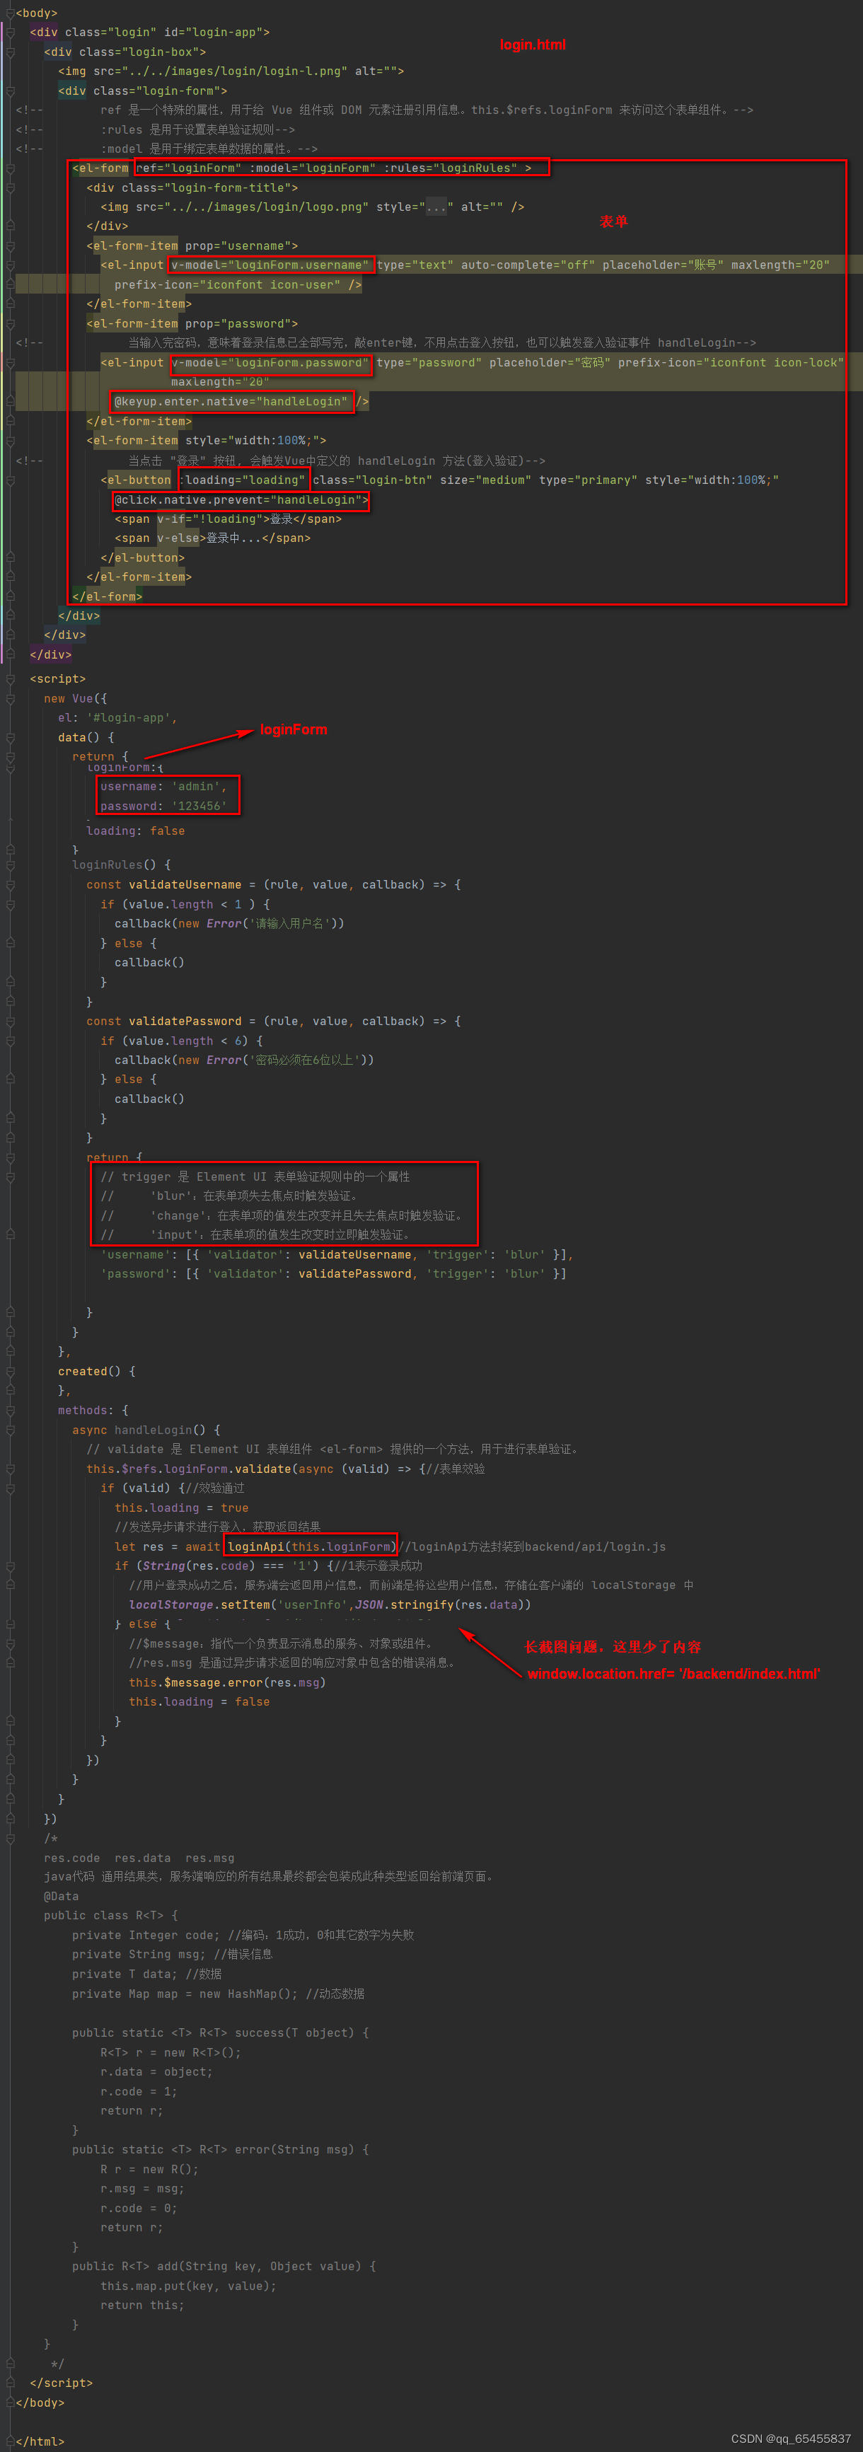Click the span v-else 登录中... line
The height and width of the screenshot is (2452, 863).
[x=212, y=539]
